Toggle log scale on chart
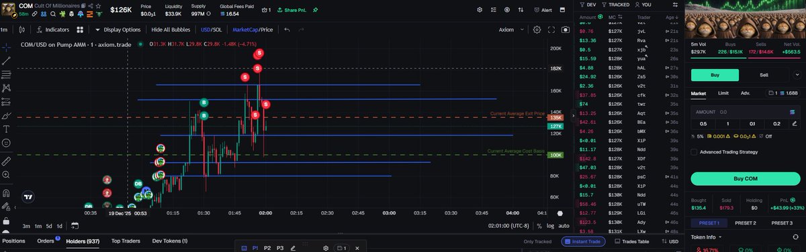806x252 pixels. pyautogui.click(x=551, y=227)
